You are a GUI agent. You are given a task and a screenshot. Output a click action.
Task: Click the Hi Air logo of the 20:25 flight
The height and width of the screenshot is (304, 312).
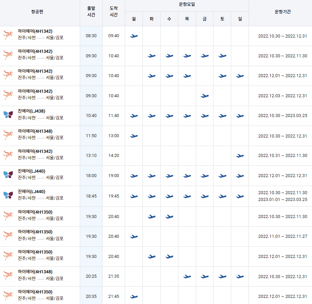tap(8, 275)
